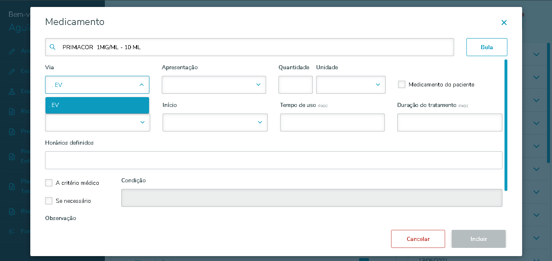Click the dialog's vertical blue scrollbar
Screen dimensions: 552x261
(506, 125)
